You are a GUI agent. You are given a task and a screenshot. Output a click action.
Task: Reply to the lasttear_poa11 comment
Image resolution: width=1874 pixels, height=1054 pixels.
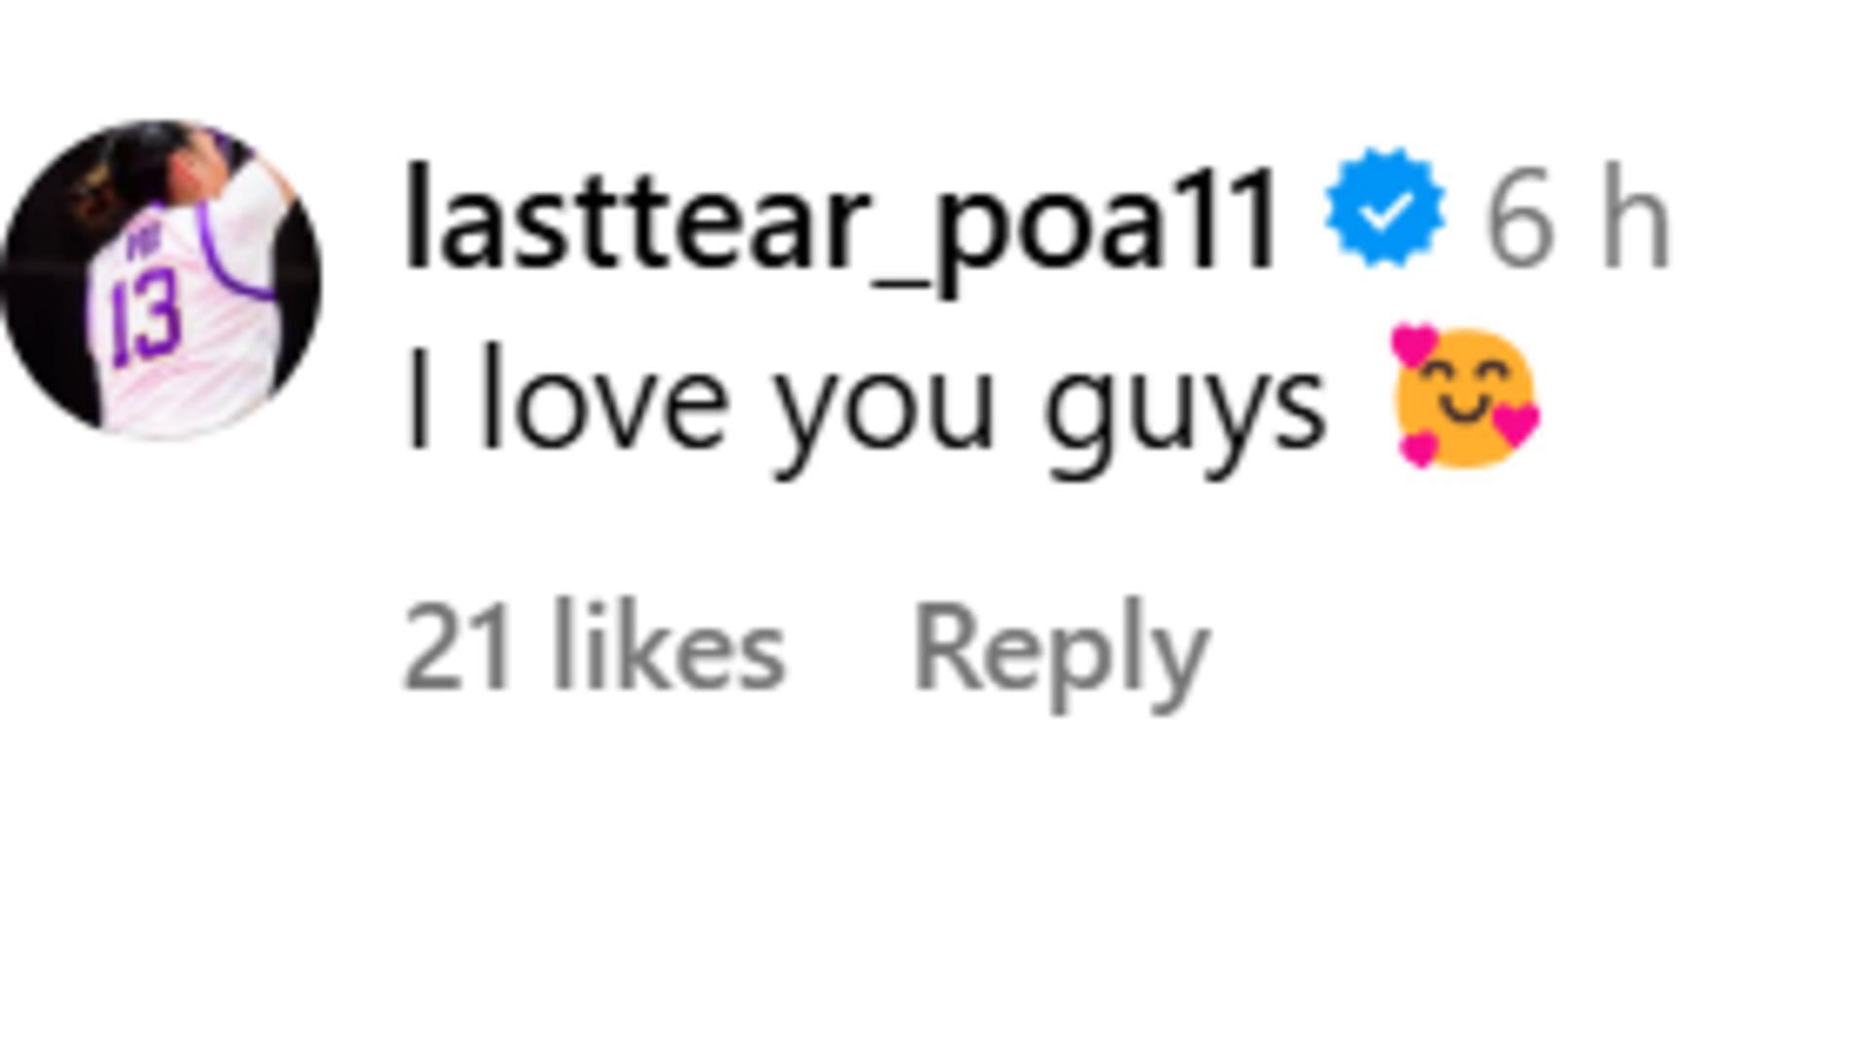1060,652
